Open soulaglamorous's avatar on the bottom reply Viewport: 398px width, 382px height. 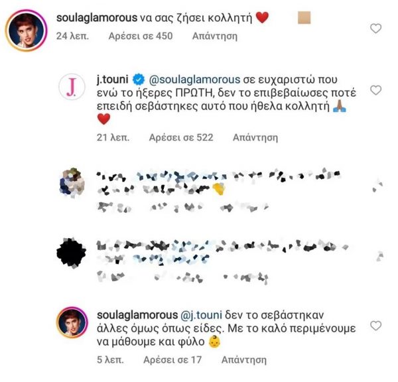coord(72,323)
